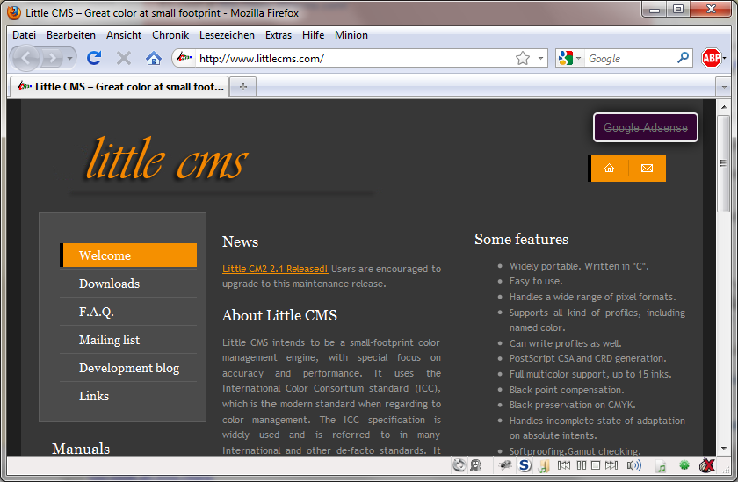The width and height of the screenshot is (738, 482).
Task: Click the music note file status icon
Action: pos(661,466)
